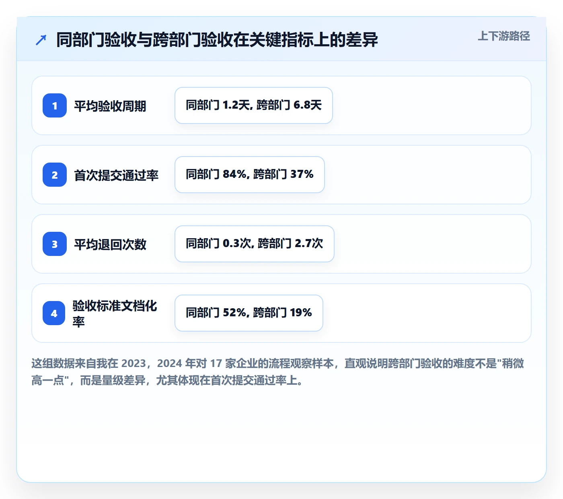Click the 上下游路径 label in the header

point(504,36)
